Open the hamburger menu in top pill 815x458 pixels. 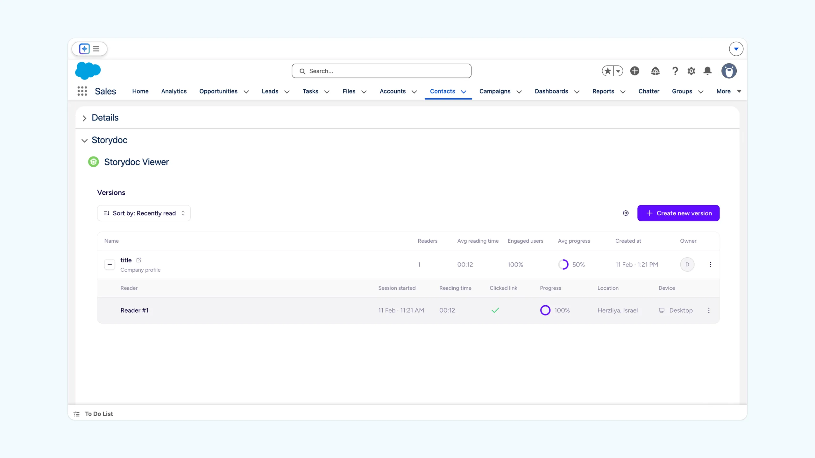pyautogui.click(x=96, y=49)
